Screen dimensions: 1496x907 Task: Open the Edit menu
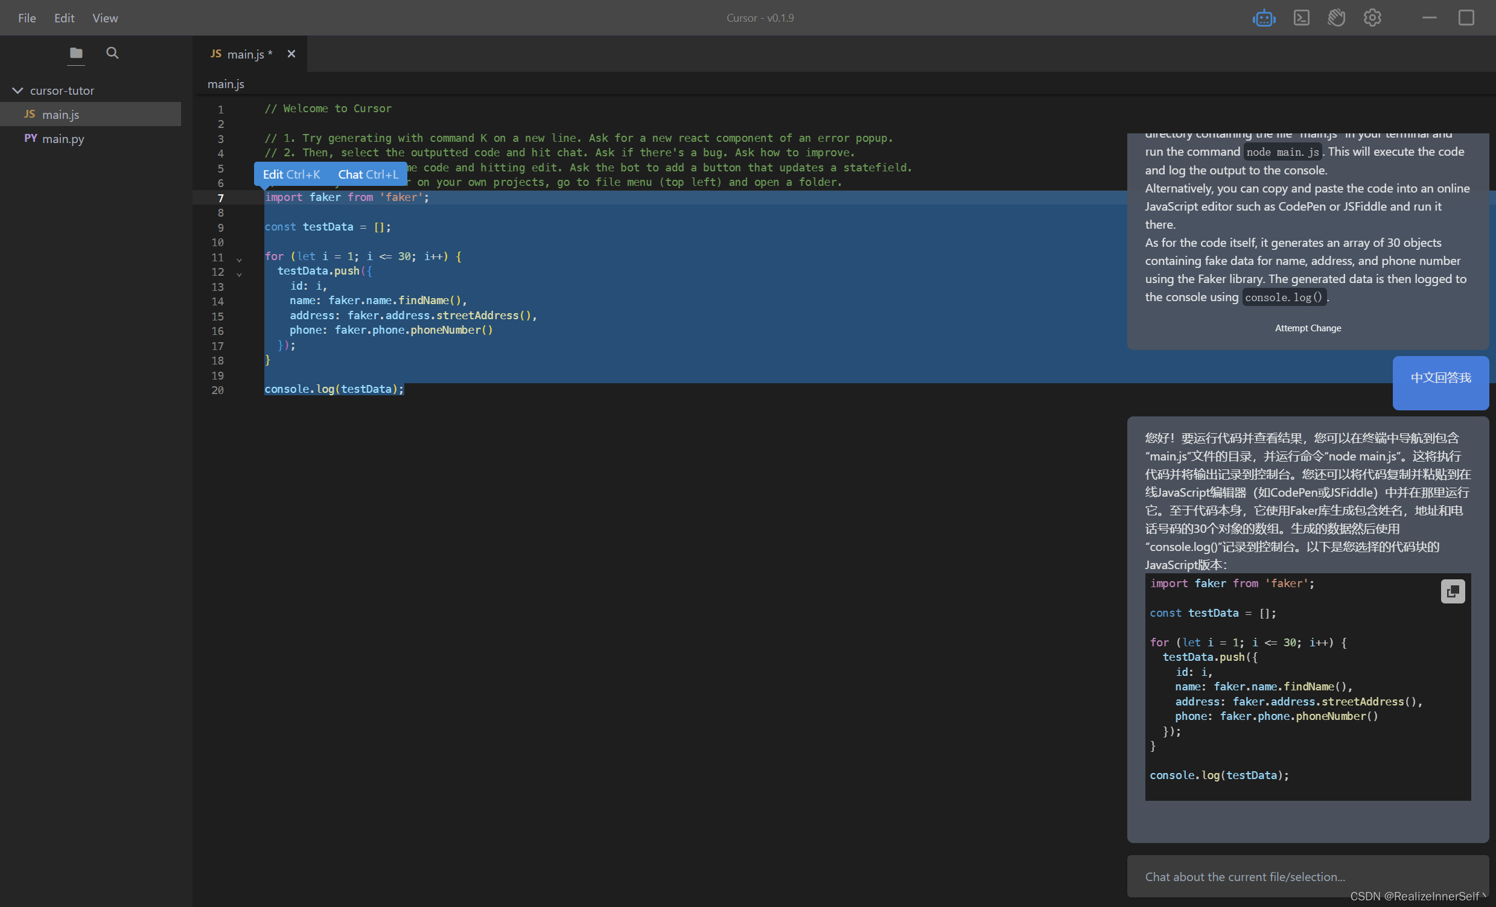click(x=65, y=18)
